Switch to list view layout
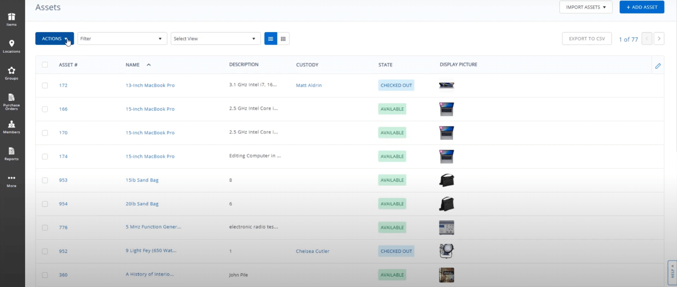Viewport: 677px width, 287px height. coord(270,39)
